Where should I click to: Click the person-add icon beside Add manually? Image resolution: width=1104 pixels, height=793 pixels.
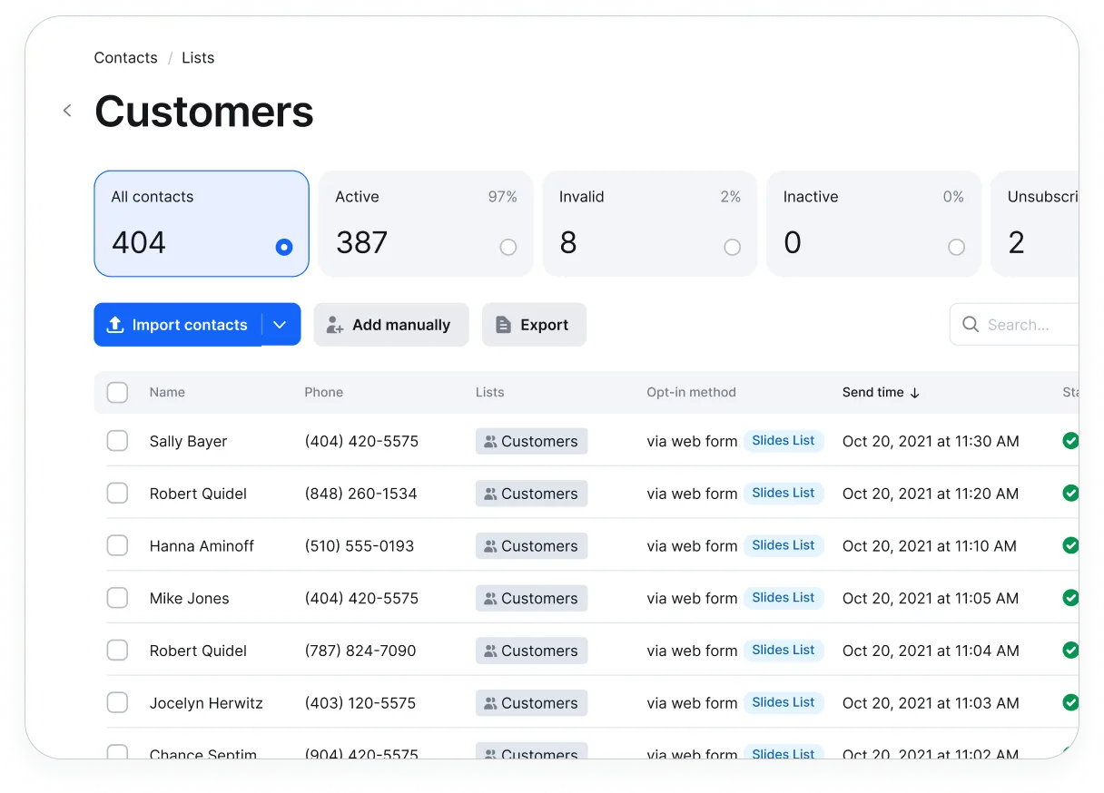click(335, 324)
